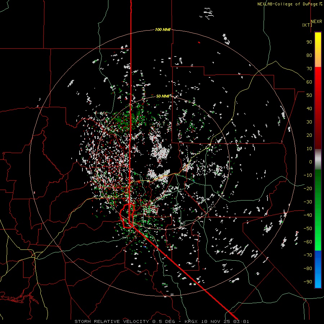Viewport: 324px width, 324px height.
Task: Click the Storm Relative Velocity caption text
Action: [x=162, y=321]
